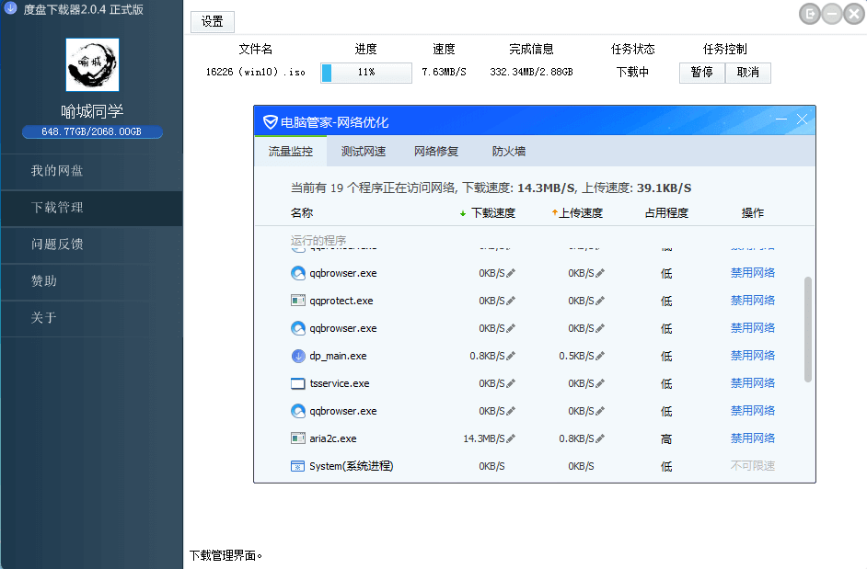Switch to the 测试网速 tab
The height and width of the screenshot is (569, 867).
click(x=364, y=152)
